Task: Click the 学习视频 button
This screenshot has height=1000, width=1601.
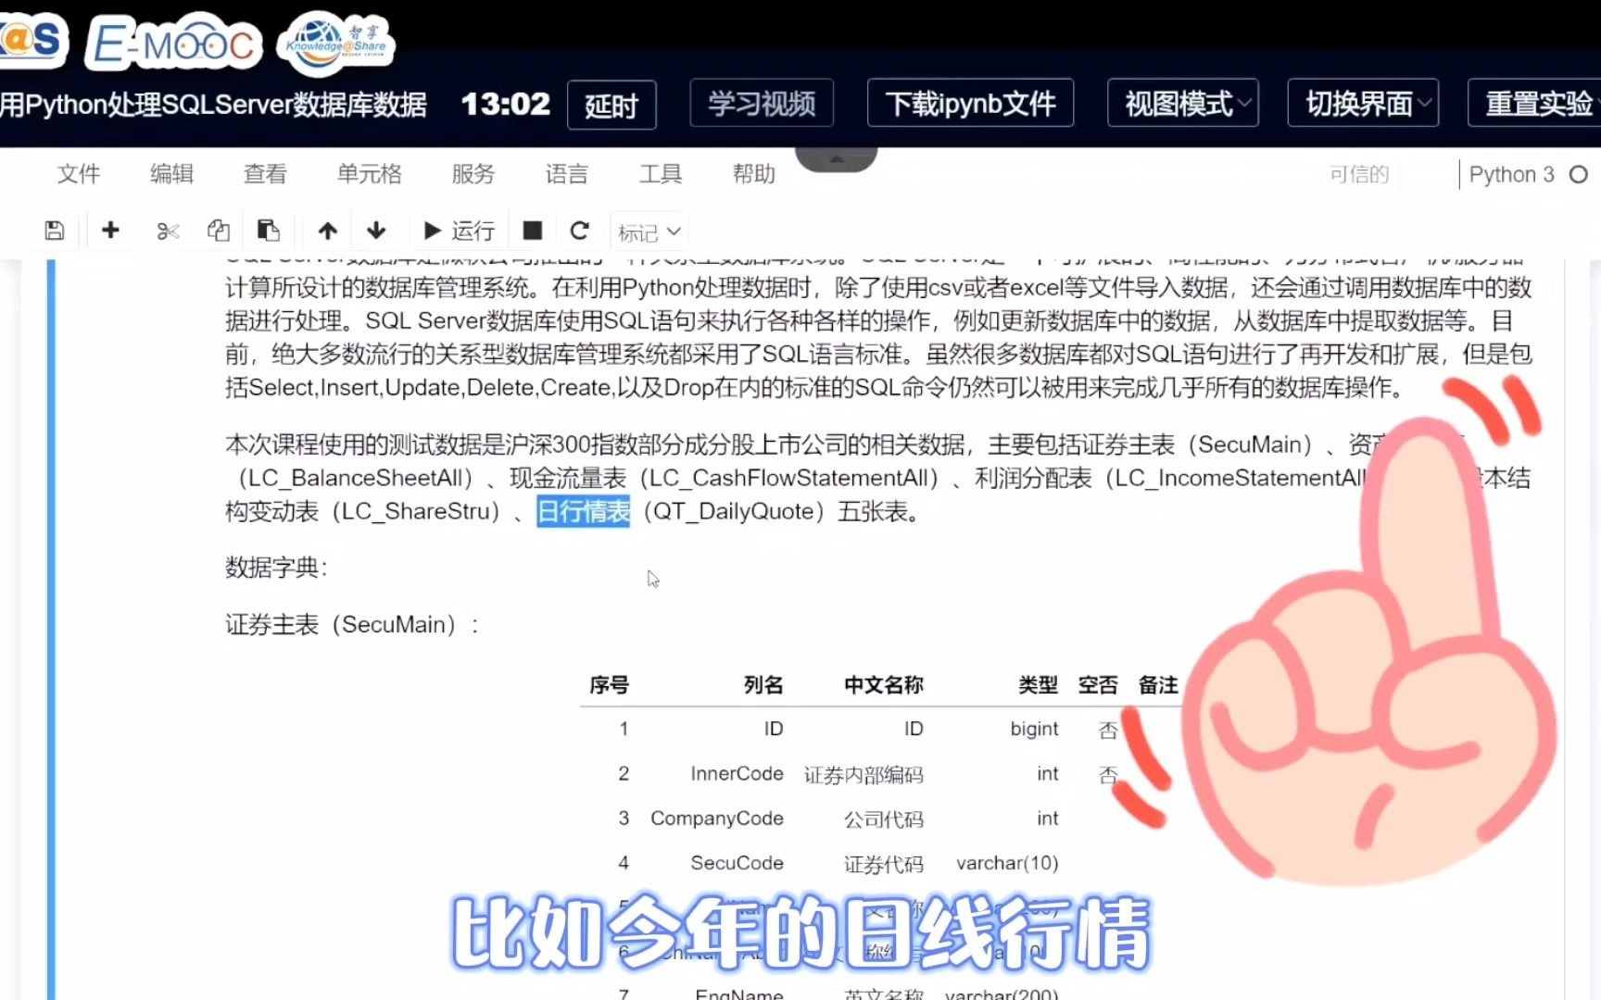Action: [x=762, y=103]
